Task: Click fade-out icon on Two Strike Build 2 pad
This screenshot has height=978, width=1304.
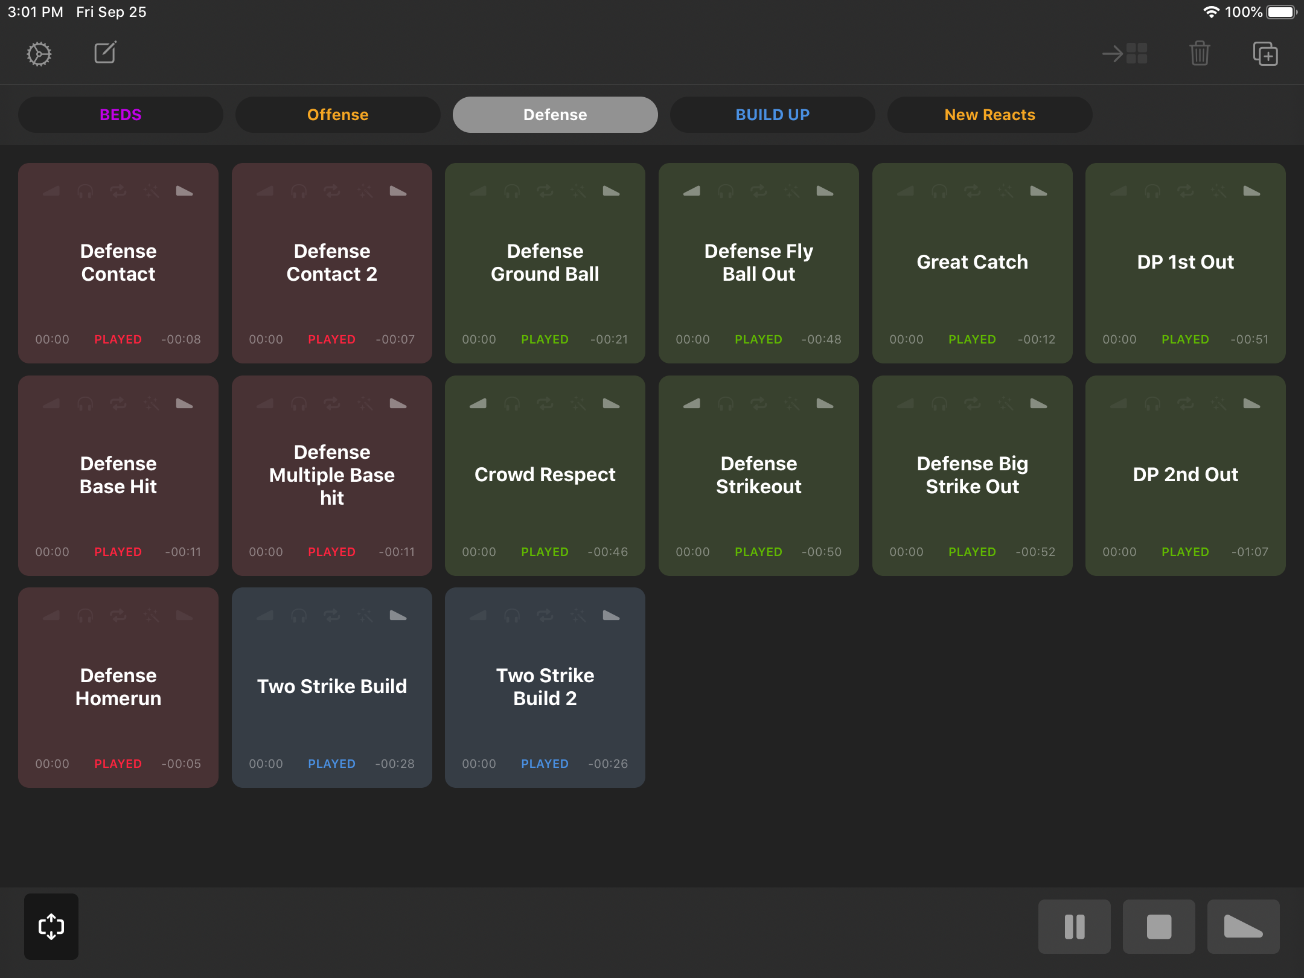Action: tap(612, 615)
